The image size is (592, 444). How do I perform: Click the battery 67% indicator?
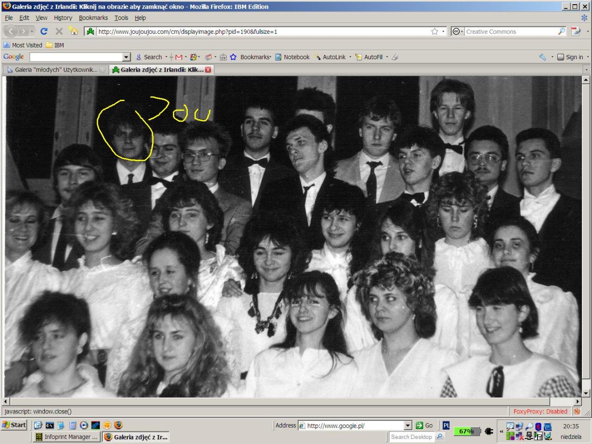[467, 431]
